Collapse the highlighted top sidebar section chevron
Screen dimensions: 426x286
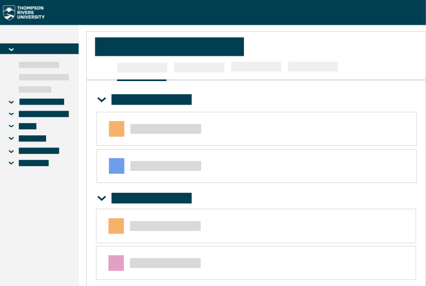tap(11, 49)
